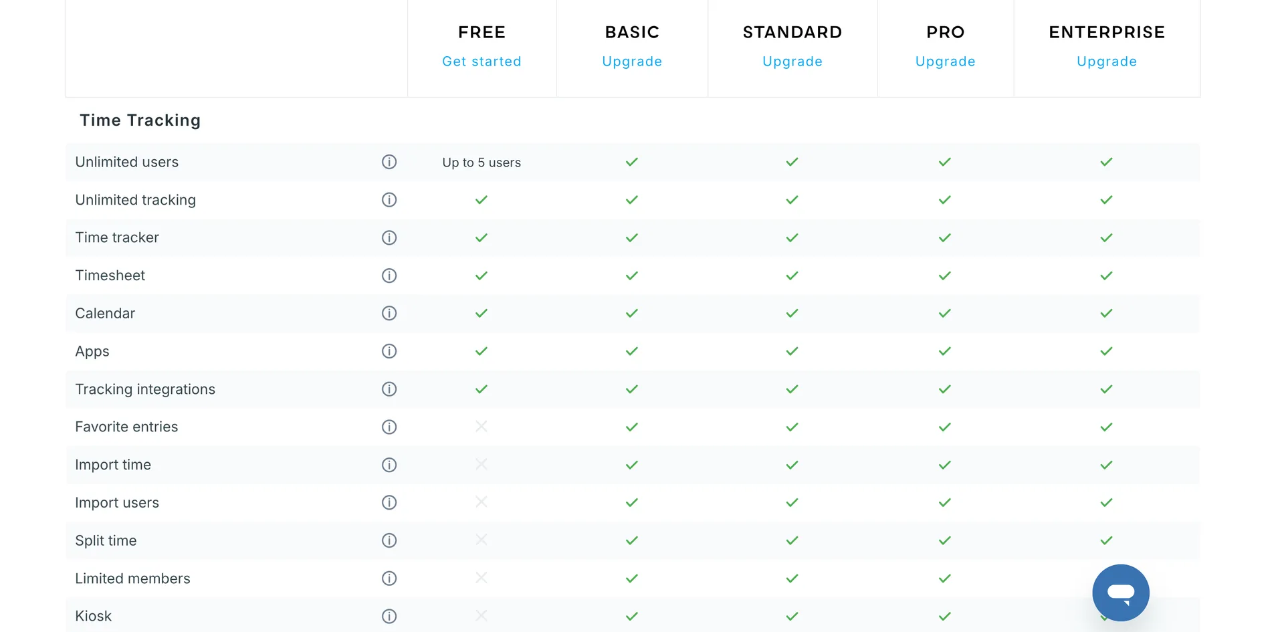This screenshot has width=1284, height=632.
Task: Click info icon next to Unlimited users
Action: click(389, 162)
